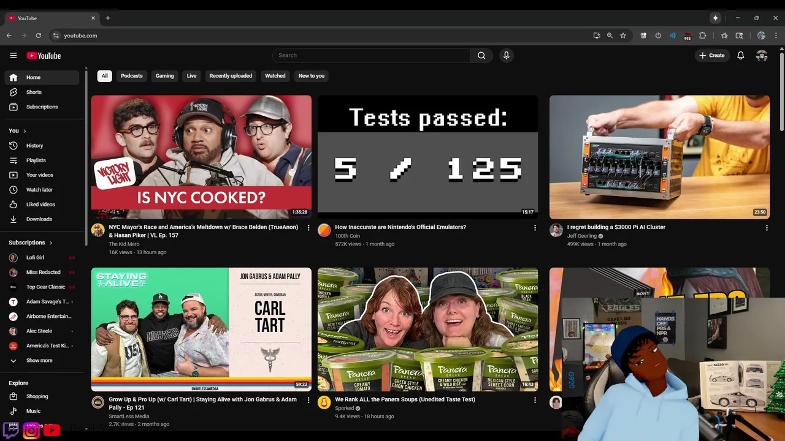Select the New to you chip

click(x=311, y=76)
